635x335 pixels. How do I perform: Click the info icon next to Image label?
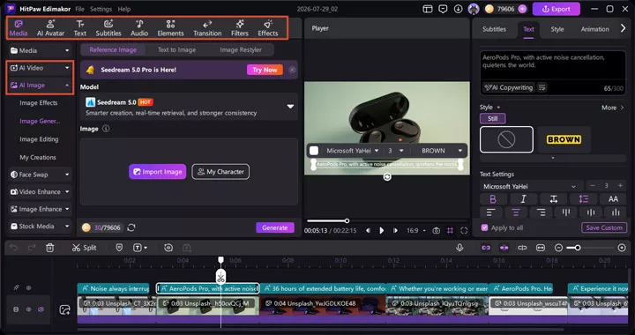pos(106,129)
